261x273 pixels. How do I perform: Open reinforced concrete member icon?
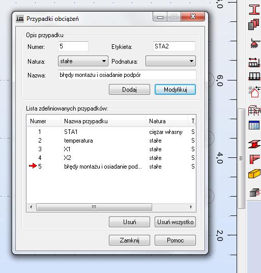pyautogui.click(x=255, y=193)
